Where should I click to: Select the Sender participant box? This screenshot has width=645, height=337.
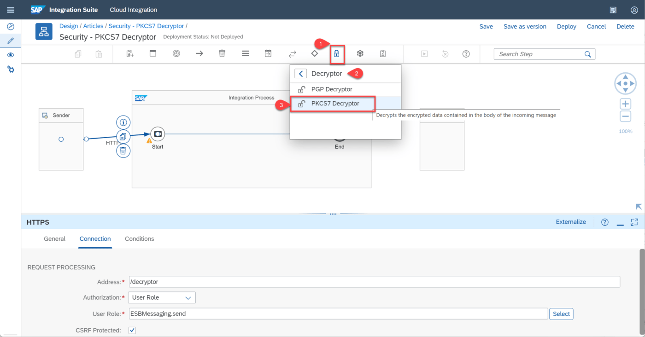click(x=61, y=139)
